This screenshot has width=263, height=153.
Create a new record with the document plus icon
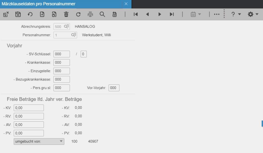click(x=42, y=14)
